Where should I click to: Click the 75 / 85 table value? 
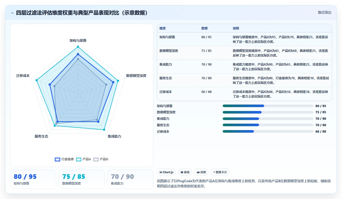pos(206,51)
